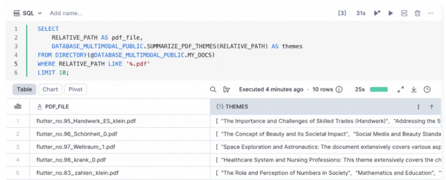Click the query duration progress bar
446x180 pixels.
(x=378, y=89)
